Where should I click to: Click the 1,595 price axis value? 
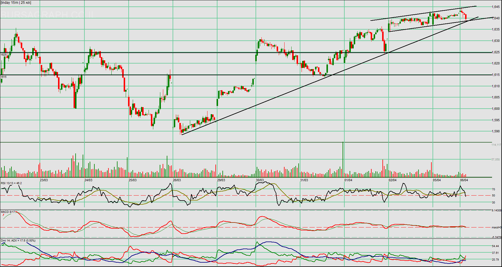tap(496, 120)
